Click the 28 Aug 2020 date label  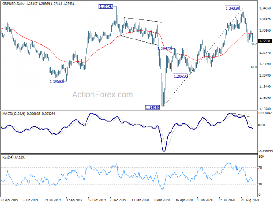pos(249,200)
